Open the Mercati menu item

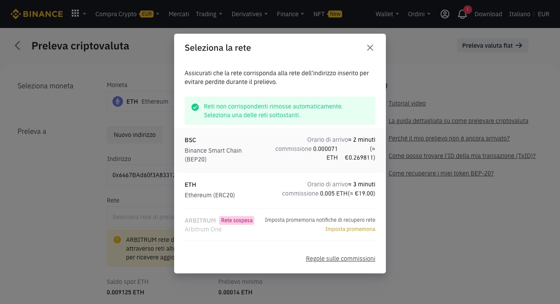[179, 14]
